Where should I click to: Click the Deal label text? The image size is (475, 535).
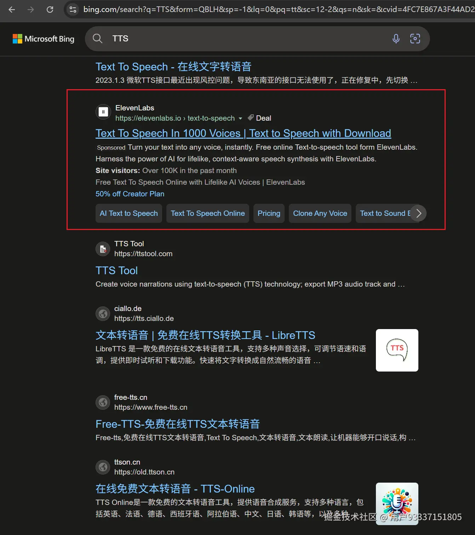[264, 118]
